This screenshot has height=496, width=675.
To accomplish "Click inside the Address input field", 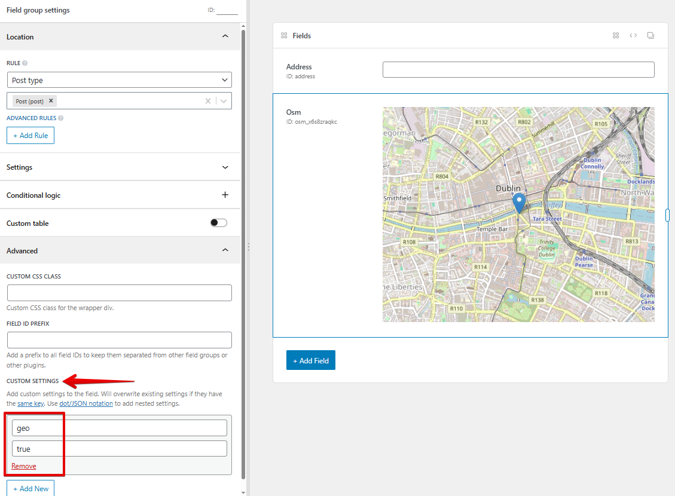I will coord(518,69).
